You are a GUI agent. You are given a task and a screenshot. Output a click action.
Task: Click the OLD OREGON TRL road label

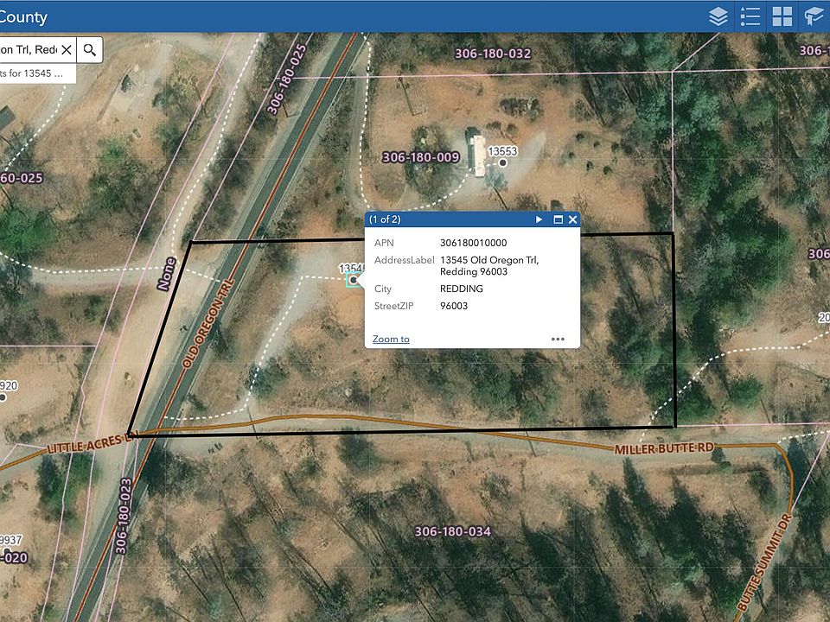click(207, 323)
